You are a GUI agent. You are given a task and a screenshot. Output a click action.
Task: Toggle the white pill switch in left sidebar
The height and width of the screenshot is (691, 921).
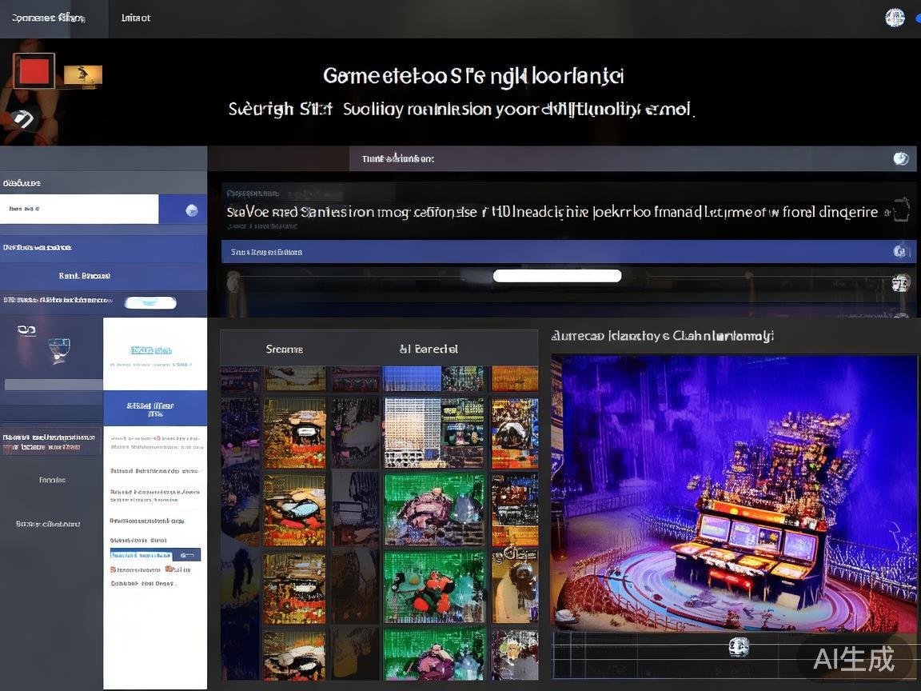pyautogui.click(x=150, y=302)
